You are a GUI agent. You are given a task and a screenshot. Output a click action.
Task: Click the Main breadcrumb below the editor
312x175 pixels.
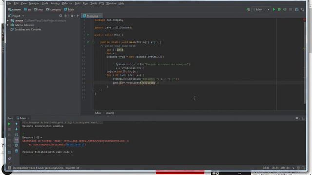(98, 113)
